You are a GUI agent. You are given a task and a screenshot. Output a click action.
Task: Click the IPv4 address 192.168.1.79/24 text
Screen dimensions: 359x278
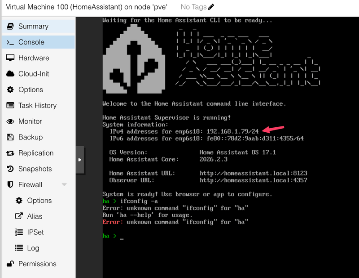(x=232, y=131)
